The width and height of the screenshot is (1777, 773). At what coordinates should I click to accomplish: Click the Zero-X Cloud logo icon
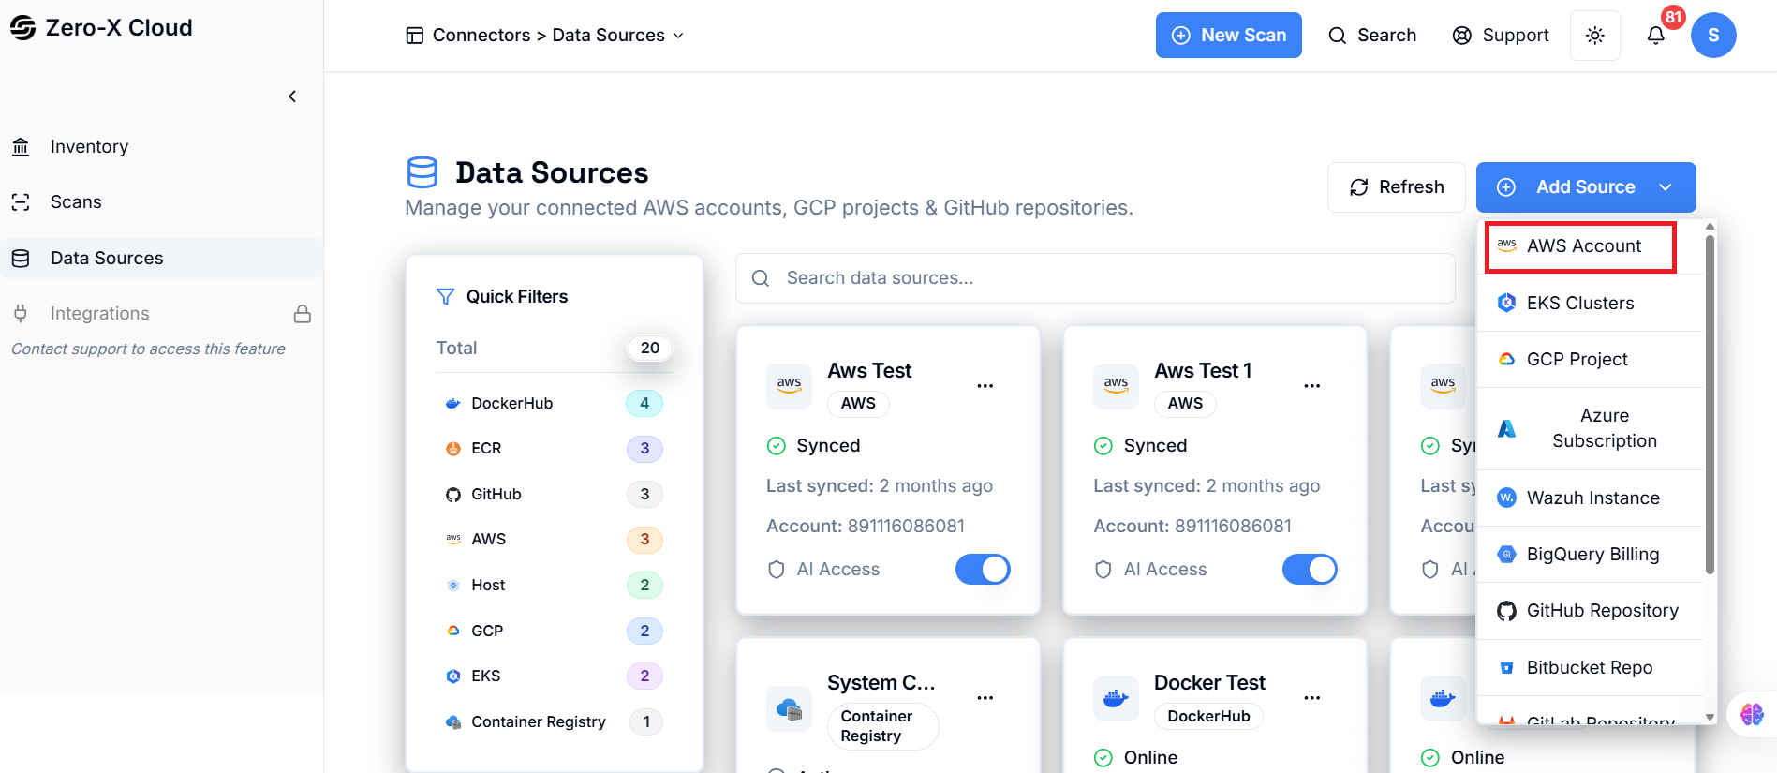(22, 28)
